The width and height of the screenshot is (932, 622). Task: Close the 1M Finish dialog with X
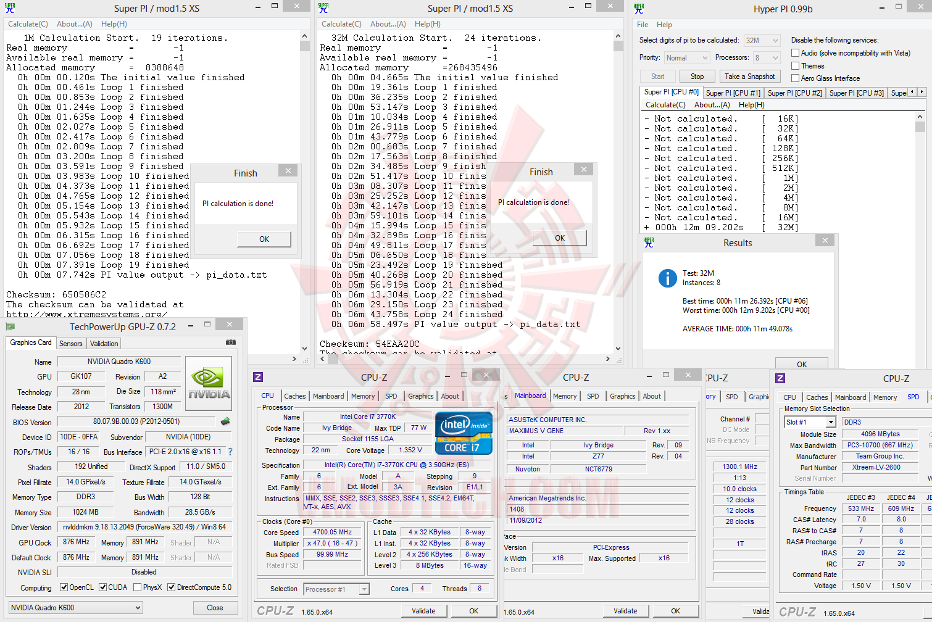pos(288,170)
